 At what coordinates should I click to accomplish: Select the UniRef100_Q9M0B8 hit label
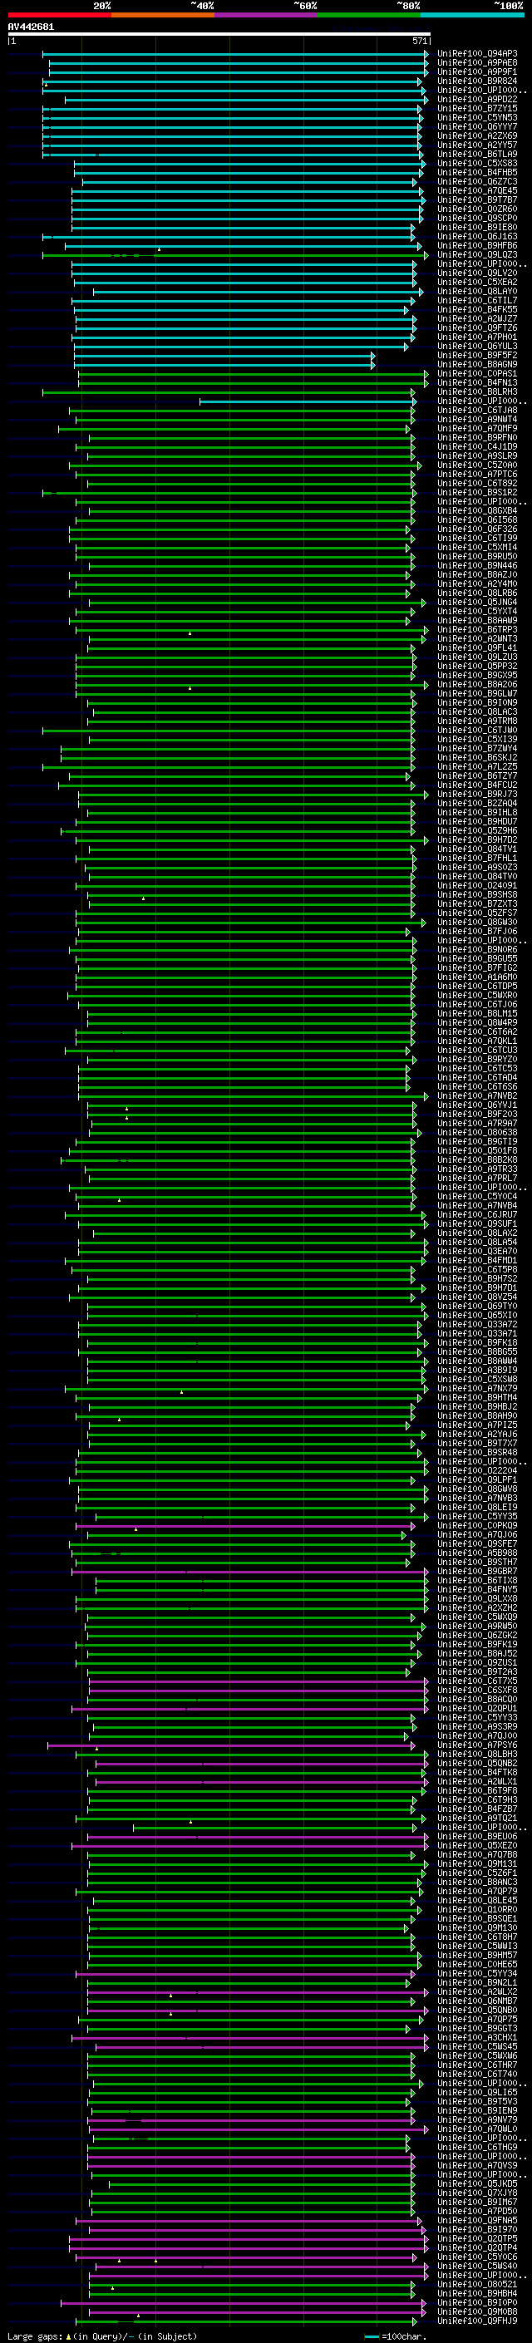point(477,2312)
